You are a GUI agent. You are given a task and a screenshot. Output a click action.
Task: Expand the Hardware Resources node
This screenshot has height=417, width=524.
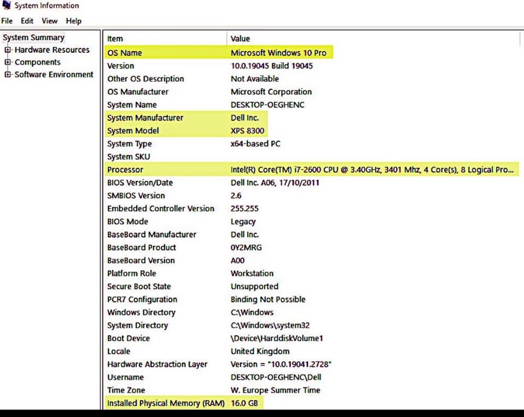click(7, 50)
